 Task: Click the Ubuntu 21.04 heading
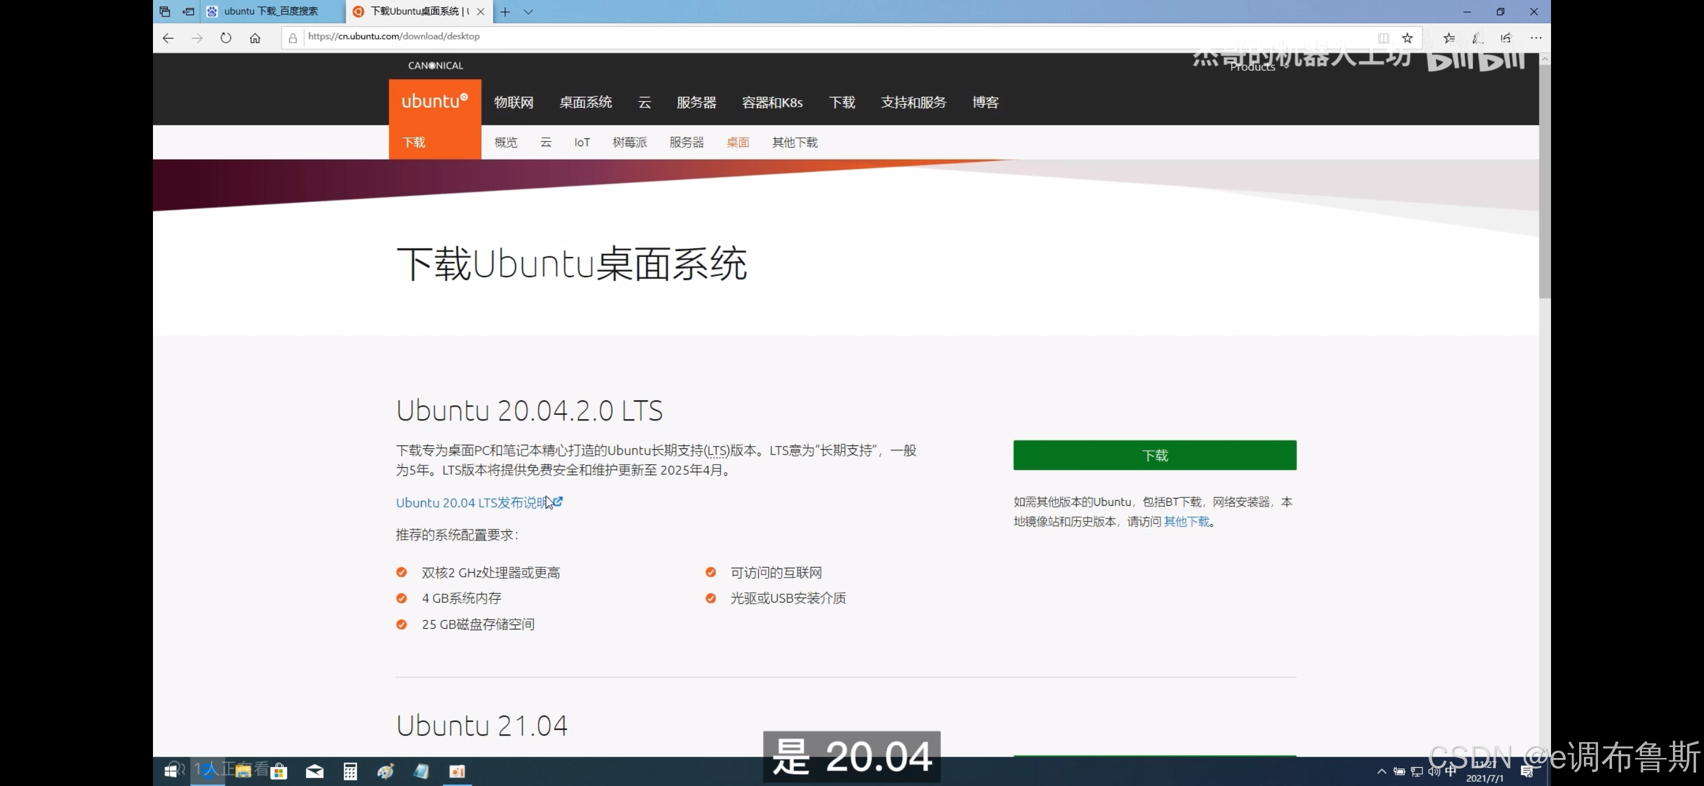[481, 725]
